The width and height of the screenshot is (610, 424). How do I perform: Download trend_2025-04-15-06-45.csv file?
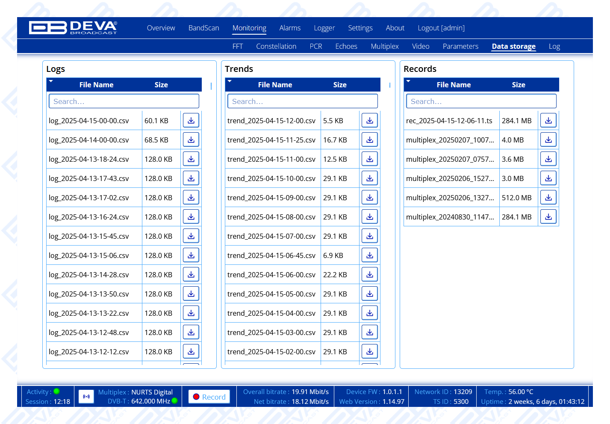370,255
